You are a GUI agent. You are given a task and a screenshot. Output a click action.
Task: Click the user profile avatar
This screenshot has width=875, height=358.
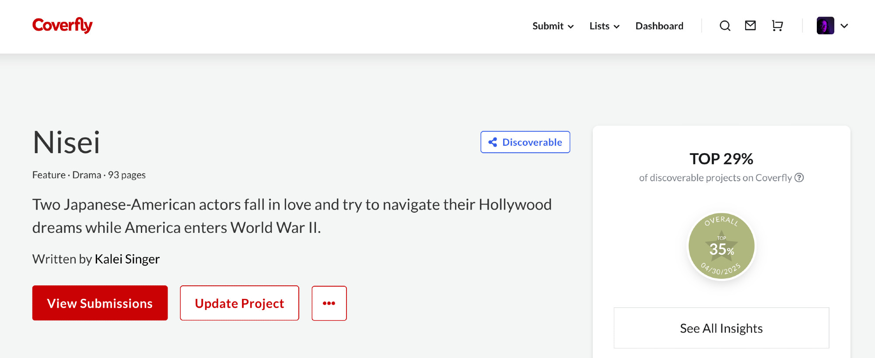point(825,26)
